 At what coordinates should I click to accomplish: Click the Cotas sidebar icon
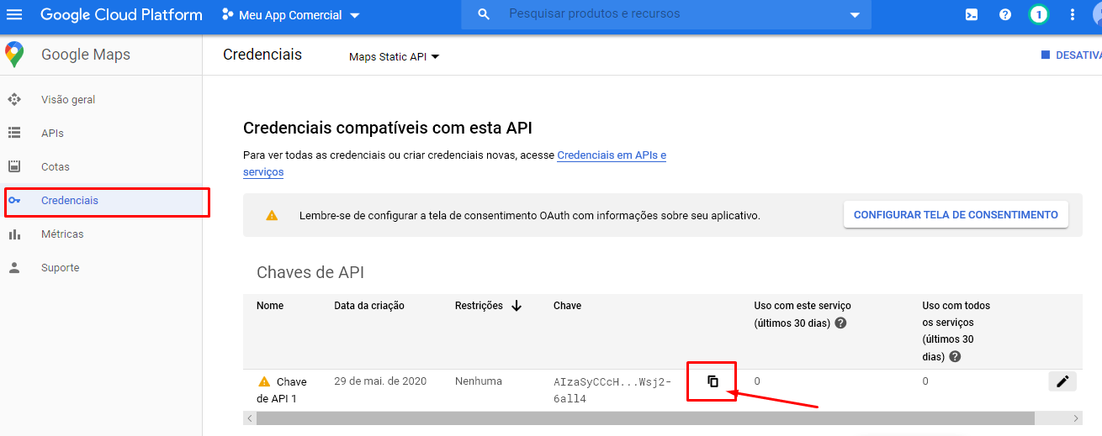coord(14,166)
